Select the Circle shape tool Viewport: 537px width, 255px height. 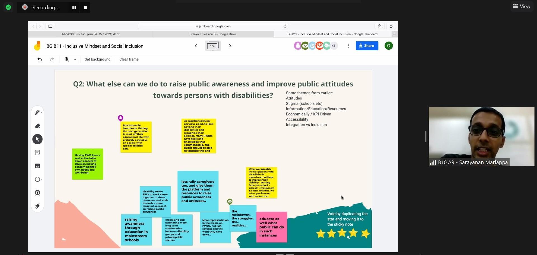point(37,180)
